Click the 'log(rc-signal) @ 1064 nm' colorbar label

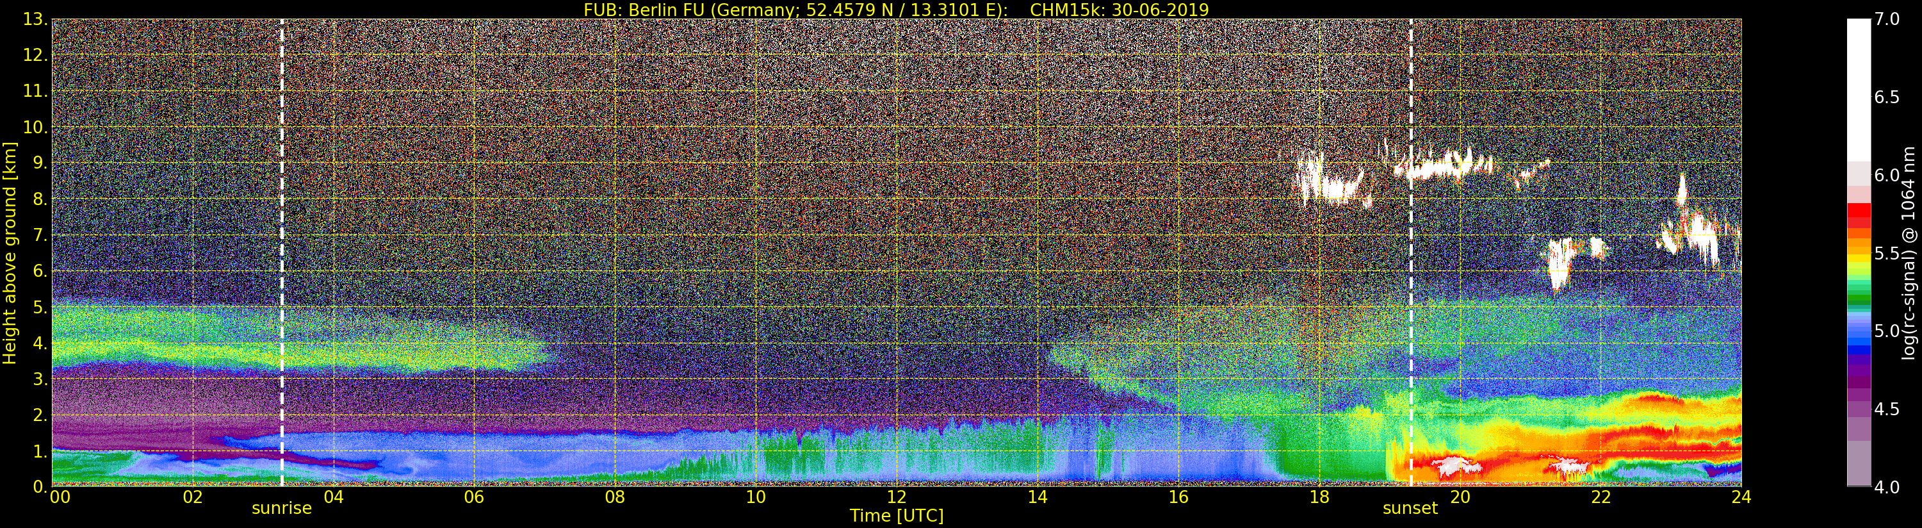pyautogui.click(x=1909, y=253)
